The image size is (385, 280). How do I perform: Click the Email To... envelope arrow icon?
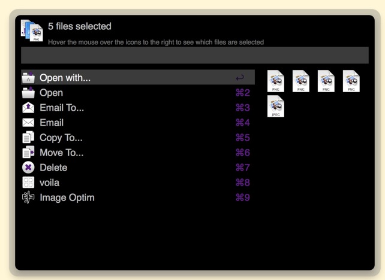coord(28,108)
